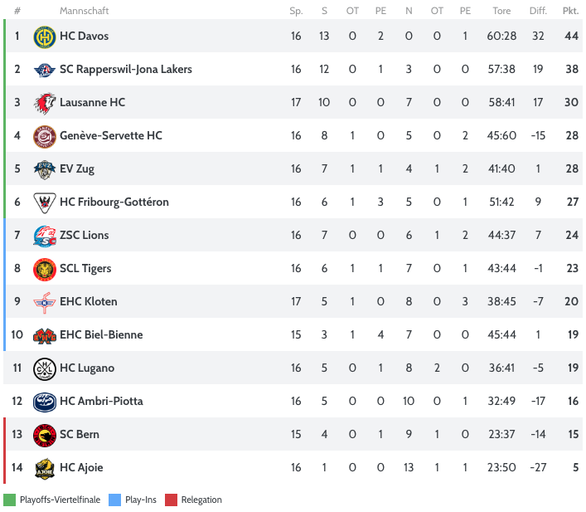The height and width of the screenshot is (512, 586).
Task: Click the Mannschaft column header
Action: (84, 11)
